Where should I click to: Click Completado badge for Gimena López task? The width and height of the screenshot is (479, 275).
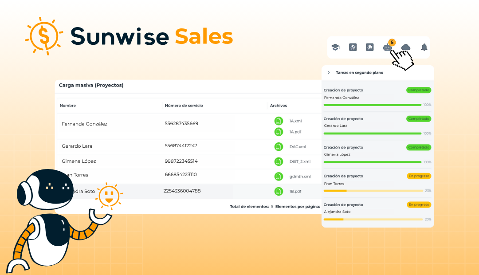[x=419, y=147]
